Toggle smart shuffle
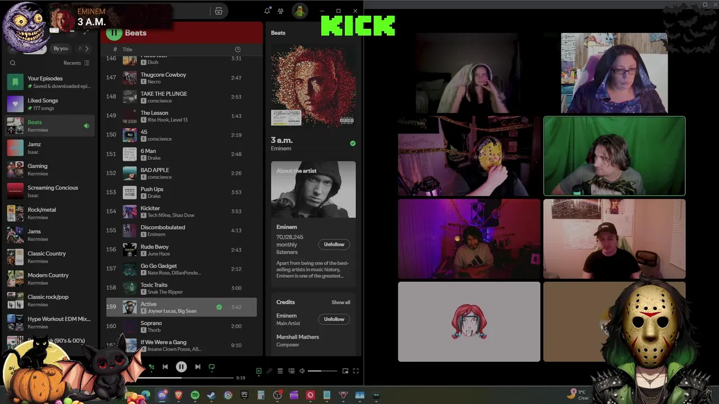This screenshot has height=404, width=719. [151, 367]
